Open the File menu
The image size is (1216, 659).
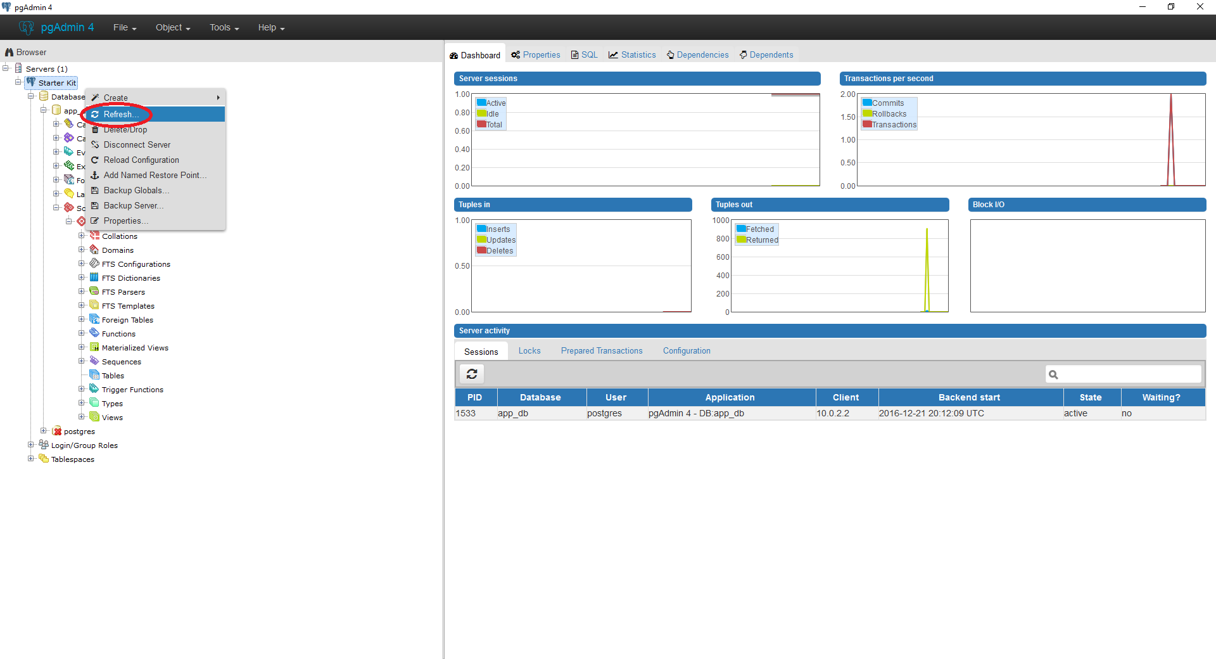[125, 27]
